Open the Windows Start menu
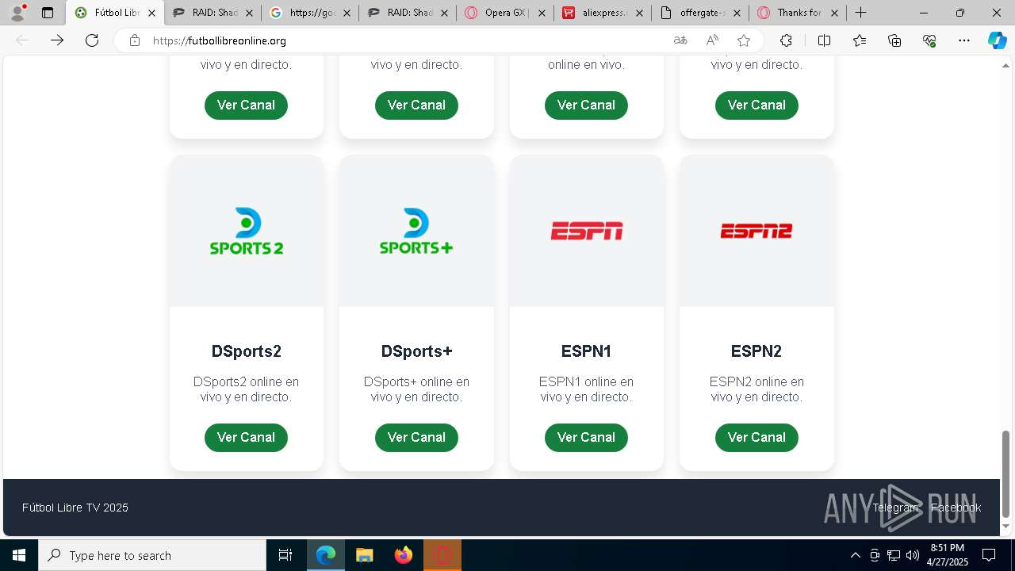Image resolution: width=1015 pixels, height=571 pixels. pos(19,555)
